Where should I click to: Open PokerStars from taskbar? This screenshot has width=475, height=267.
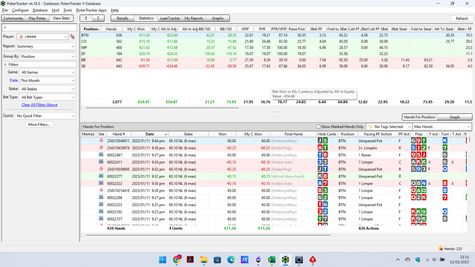pos(313,260)
